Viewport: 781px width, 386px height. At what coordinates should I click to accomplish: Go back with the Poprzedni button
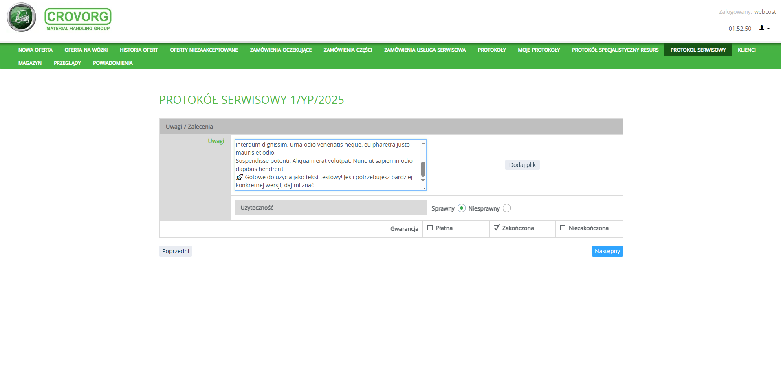(x=175, y=251)
